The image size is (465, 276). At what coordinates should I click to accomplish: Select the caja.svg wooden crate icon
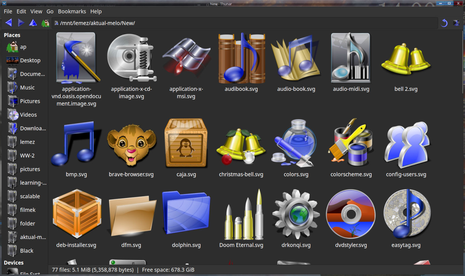point(186,143)
